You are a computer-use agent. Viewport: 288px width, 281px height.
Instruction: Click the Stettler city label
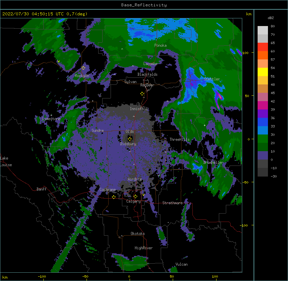212,79
